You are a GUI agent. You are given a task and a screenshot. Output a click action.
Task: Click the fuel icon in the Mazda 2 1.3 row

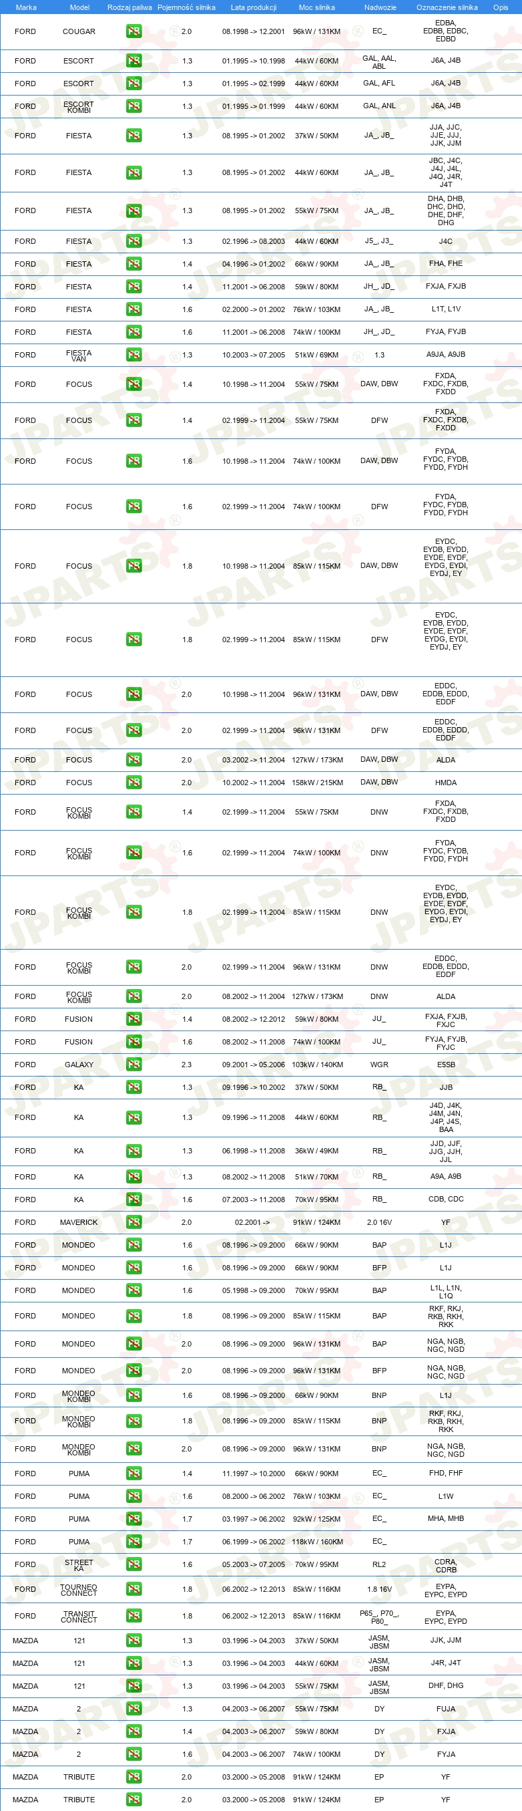(x=134, y=1709)
